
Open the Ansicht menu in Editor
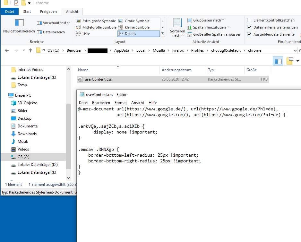pos(138,103)
